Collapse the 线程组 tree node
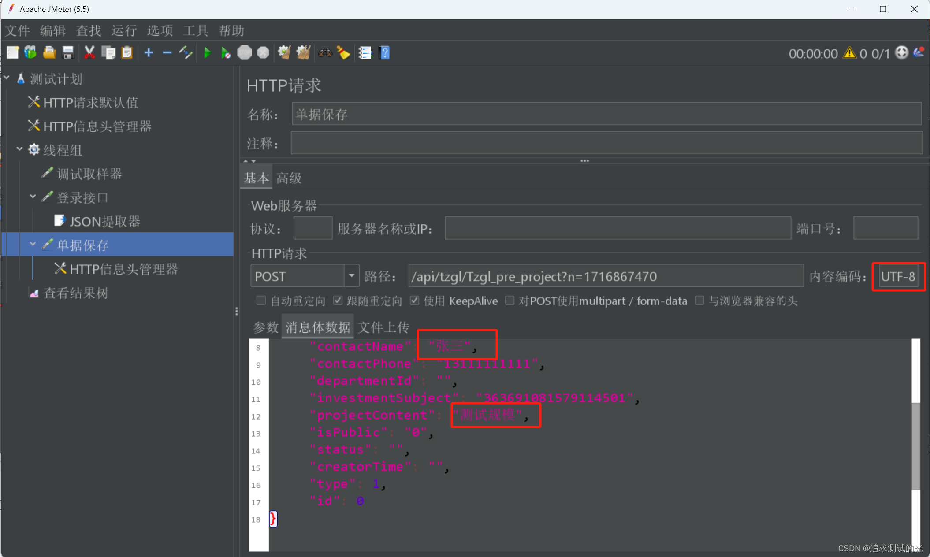This screenshot has width=930, height=557. coord(19,149)
